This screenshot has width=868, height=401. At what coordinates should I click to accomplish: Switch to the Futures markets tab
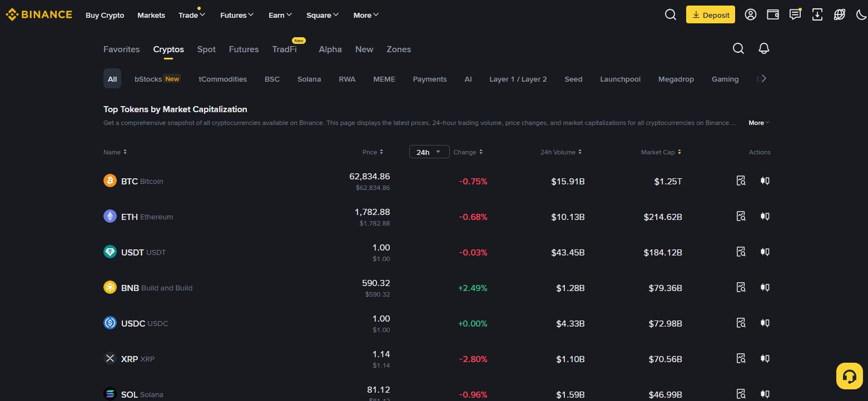pyautogui.click(x=244, y=49)
